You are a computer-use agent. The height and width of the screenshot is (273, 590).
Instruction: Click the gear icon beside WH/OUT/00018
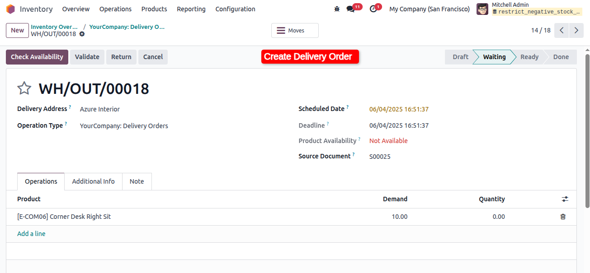(82, 34)
